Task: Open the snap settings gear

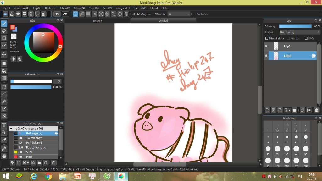Action: point(126,14)
